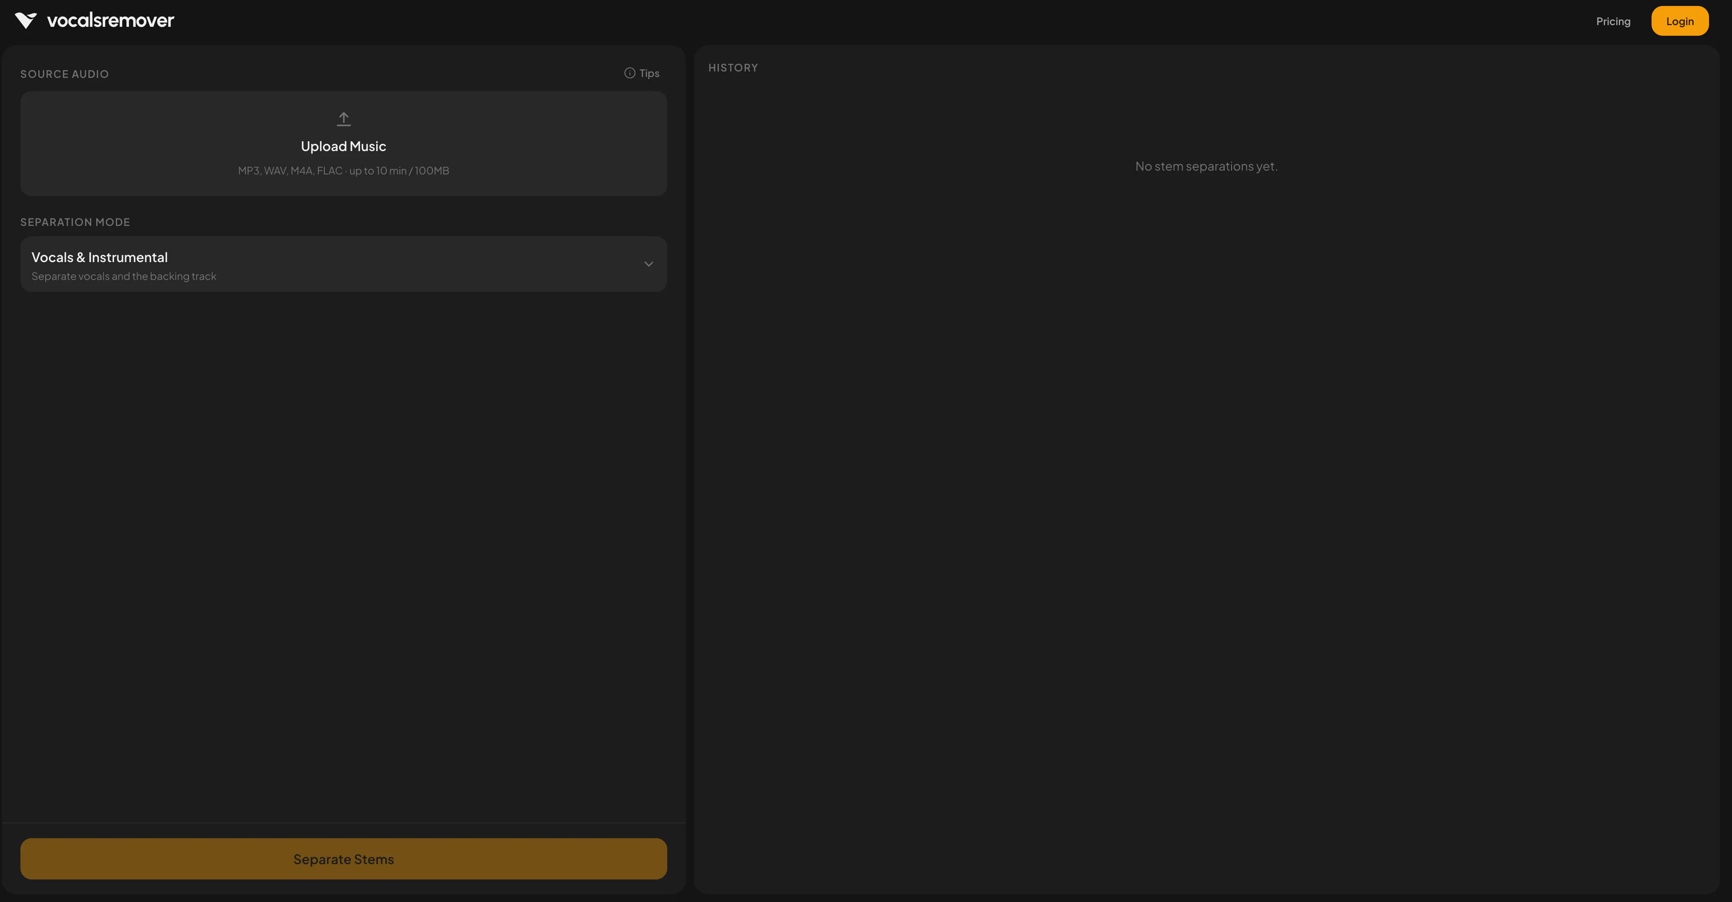Click the vocalsremover brand name text
1732x902 pixels.
point(110,21)
